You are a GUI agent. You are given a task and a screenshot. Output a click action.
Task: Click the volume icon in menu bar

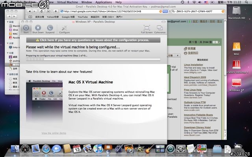pyautogui.click(x=200, y=2)
